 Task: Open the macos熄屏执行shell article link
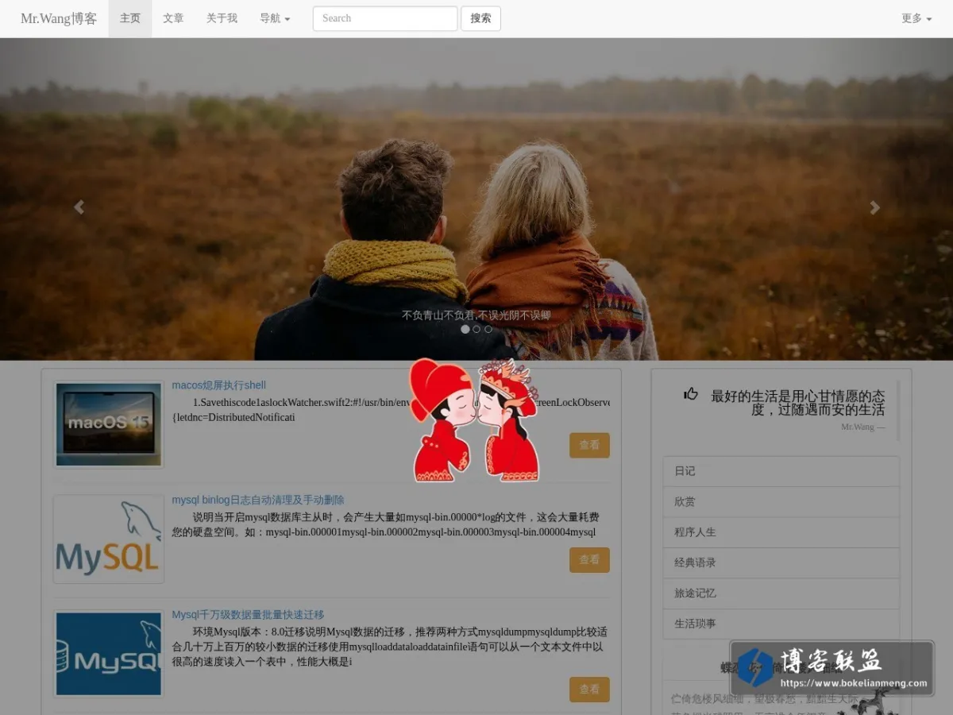click(x=218, y=385)
